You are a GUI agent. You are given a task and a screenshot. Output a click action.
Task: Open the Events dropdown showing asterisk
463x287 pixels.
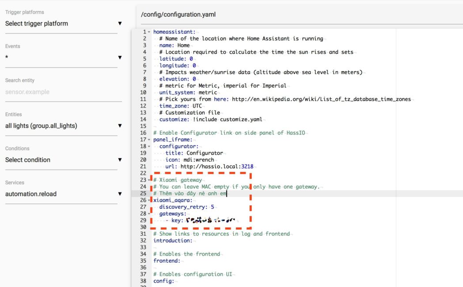pyautogui.click(x=64, y=57)
